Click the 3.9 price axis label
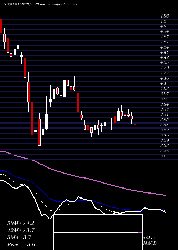This screenshot has height=250, width=178. [x=163, y=99]
